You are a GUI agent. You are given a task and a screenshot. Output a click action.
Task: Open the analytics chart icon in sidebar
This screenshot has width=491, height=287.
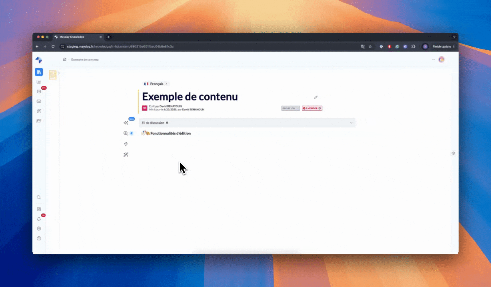click(x=39, y=82)
